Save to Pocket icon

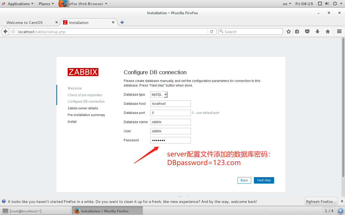pos(307,32)
